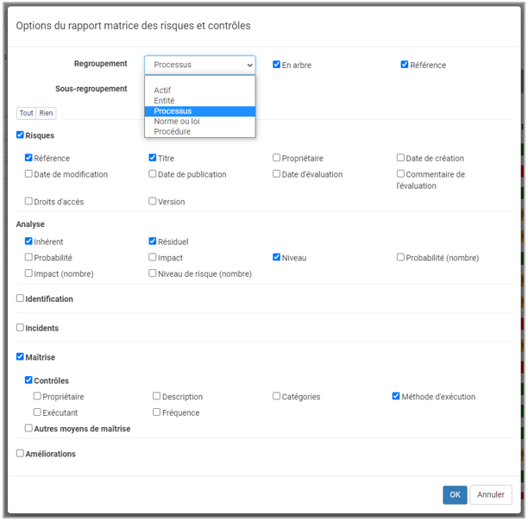528x522 pixels.
Task: Enable 'Autres moyens de maîtrise' checkbox
Action: pyautogui.click(x=29, y=428)
